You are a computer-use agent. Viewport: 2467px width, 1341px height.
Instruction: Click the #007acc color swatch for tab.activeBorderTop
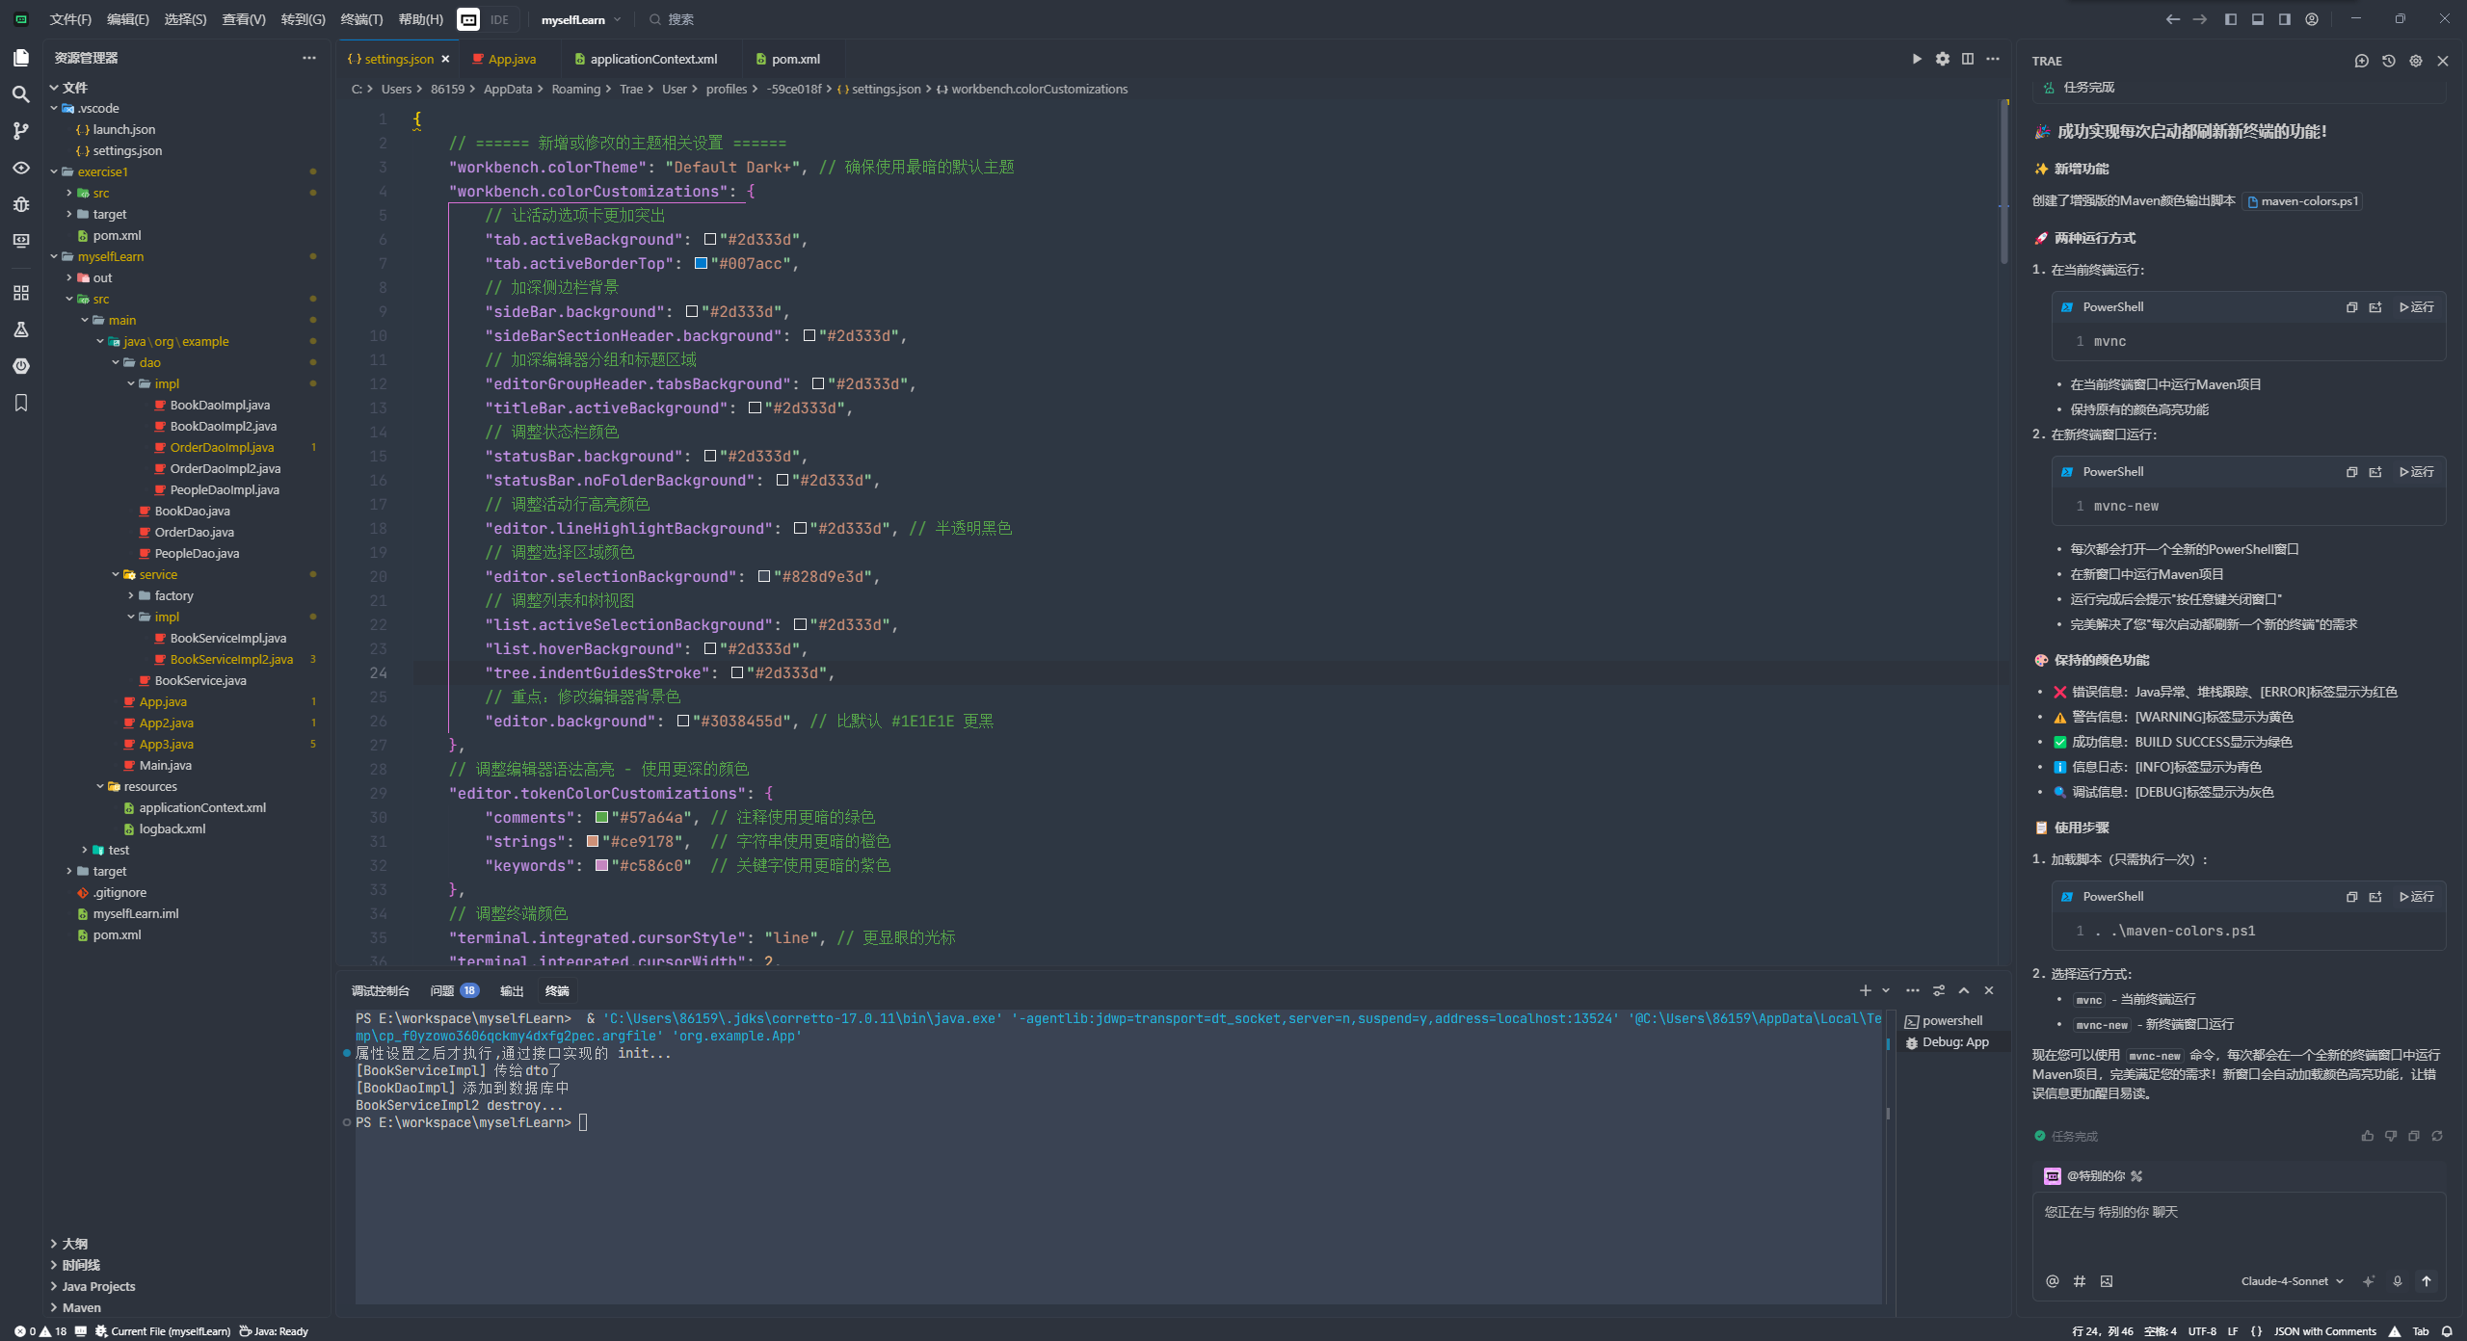click(x=701, y=263)
